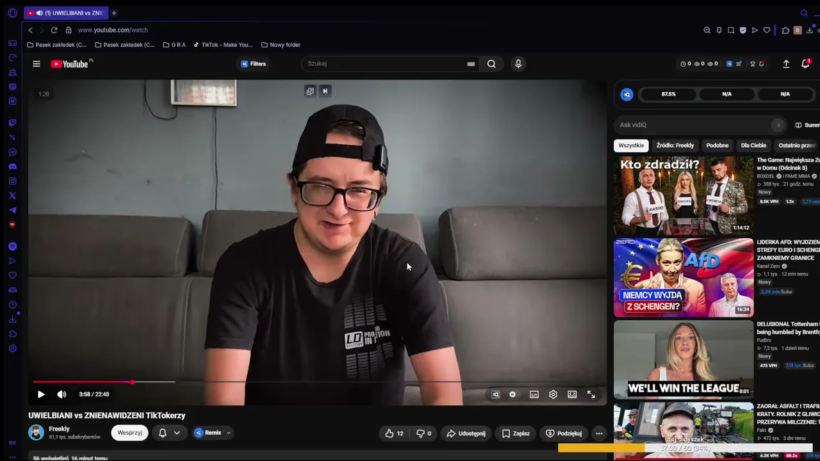Open Opera menu logo
This screenshot has width=820, height=461.
(x=12, y=13)
